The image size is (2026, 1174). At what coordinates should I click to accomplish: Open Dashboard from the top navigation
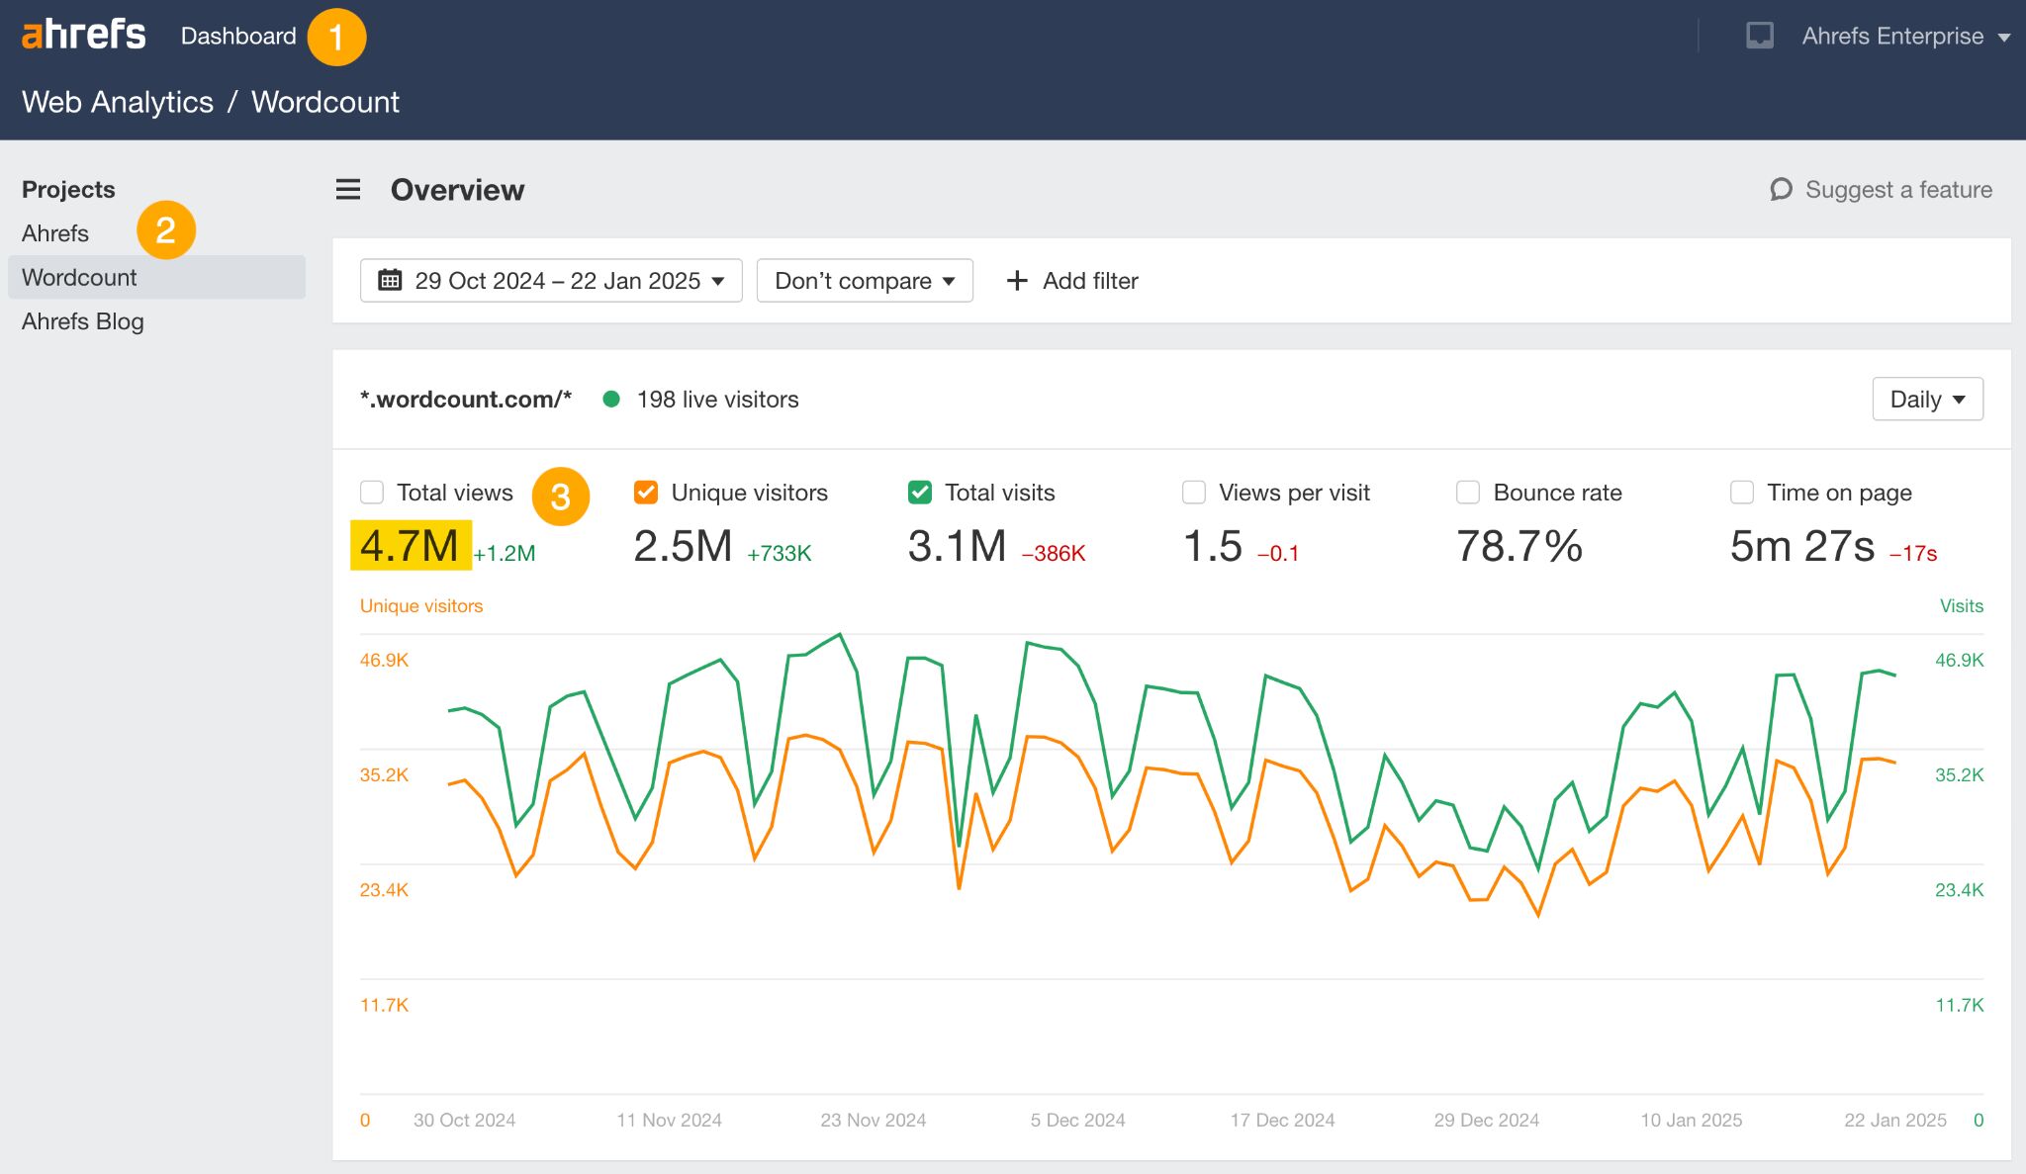coord(238,35)
